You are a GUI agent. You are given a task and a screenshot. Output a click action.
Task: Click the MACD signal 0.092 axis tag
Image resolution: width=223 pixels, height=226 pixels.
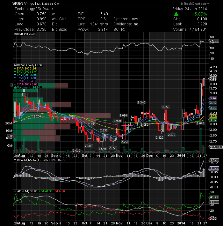click(x=214, y=168)
